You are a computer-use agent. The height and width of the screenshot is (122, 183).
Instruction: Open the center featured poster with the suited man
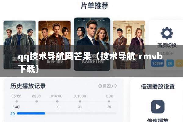tap(92, 44)
